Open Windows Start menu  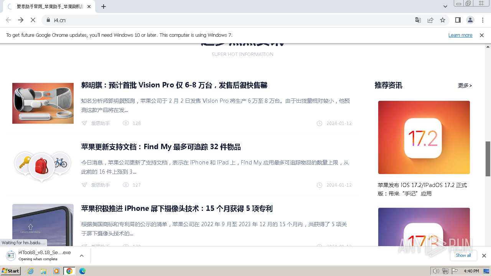(x=11, y=271)
